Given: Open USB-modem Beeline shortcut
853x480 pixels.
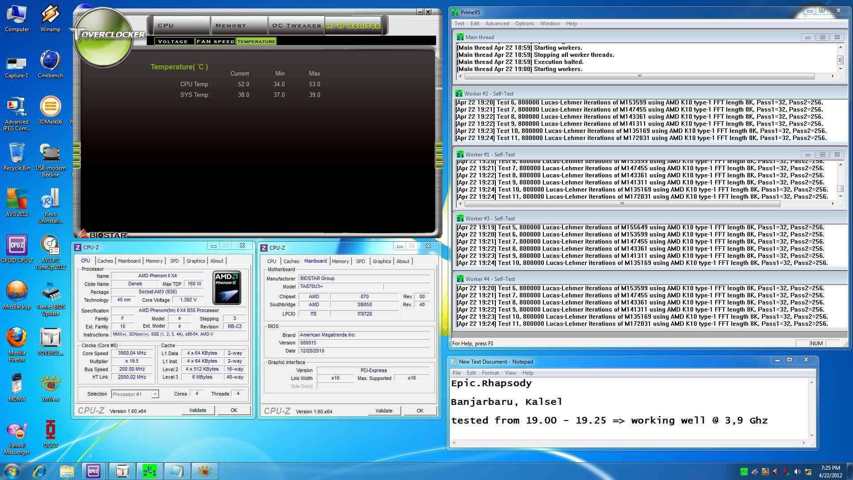Looking at the screenshot, I should (x=50, y=160).
